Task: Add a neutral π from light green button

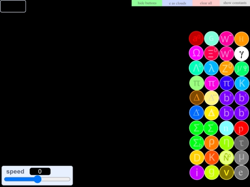Action: click(x=197, y=83)
